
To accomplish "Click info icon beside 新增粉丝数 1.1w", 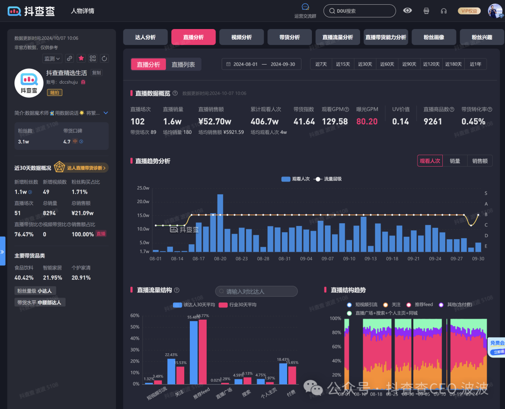I will click(30, 192).
